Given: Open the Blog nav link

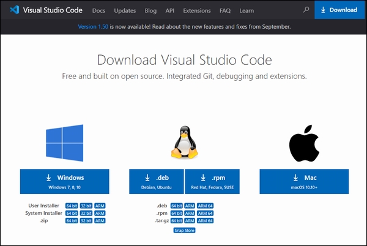Looking at the screenshot, I should [150, 10].
